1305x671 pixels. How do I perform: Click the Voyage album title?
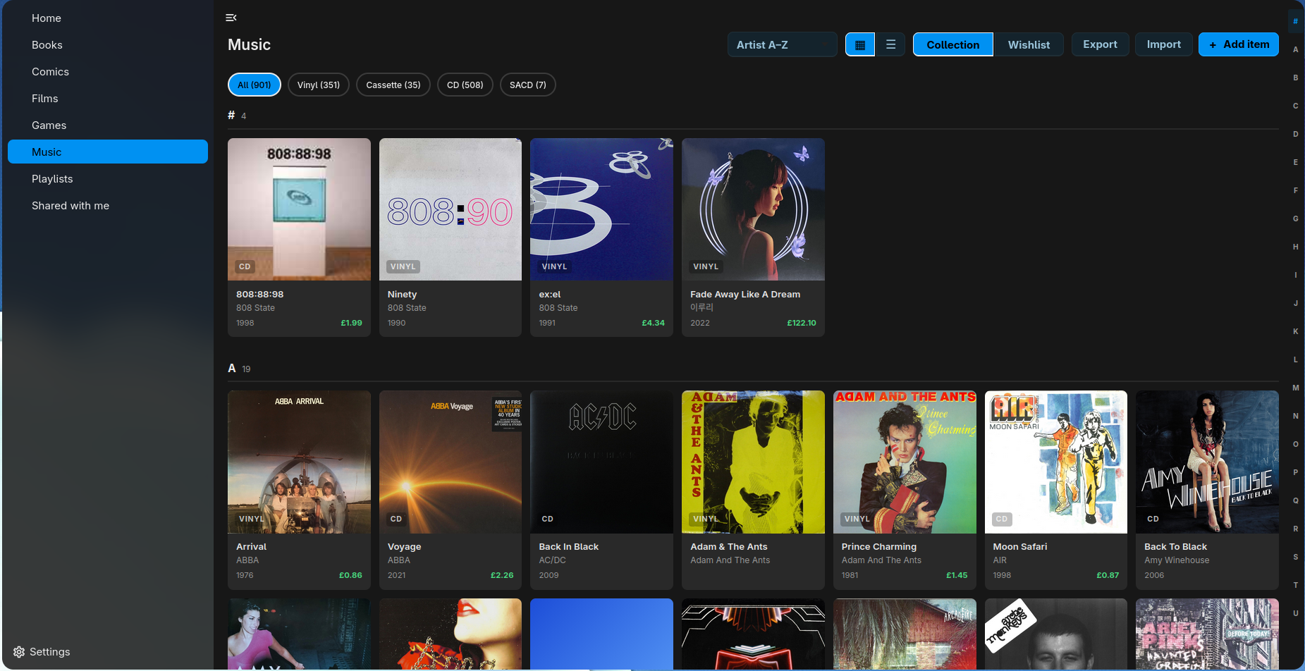click(x=404, y=547)
